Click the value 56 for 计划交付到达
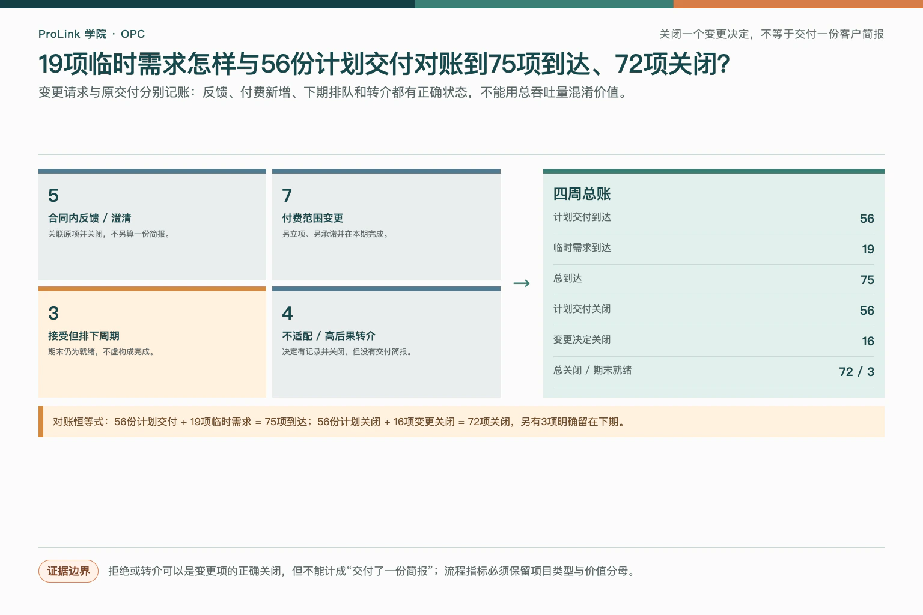 click(867, 219)
